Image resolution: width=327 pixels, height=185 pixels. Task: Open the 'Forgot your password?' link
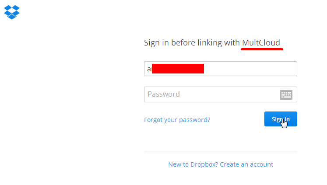coord(177,119)
